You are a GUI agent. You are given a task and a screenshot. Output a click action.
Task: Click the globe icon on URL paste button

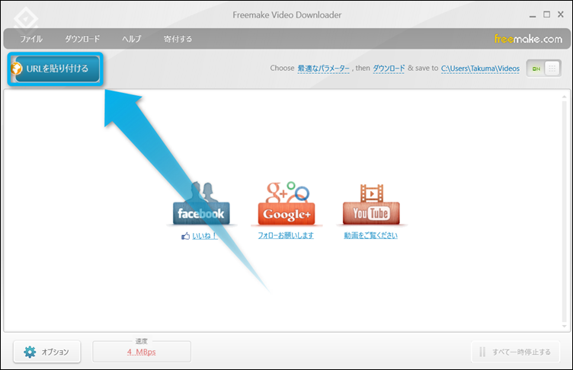click(x=17, y=69)
